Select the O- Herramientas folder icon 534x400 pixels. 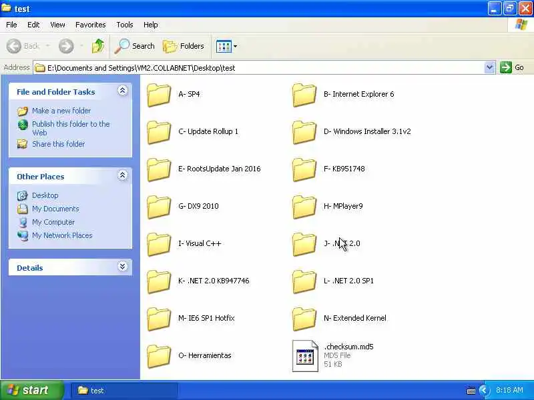click(159, 357)
